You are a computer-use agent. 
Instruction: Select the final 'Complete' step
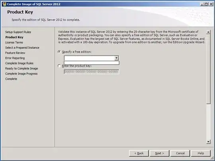coord(11,79)
